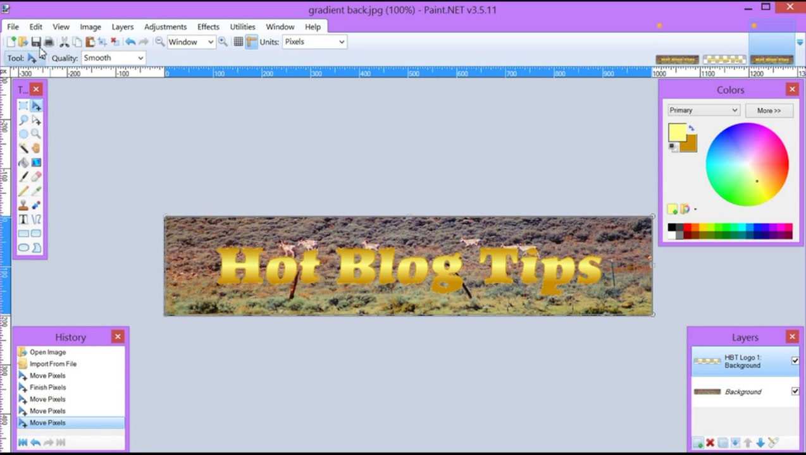Open the File menu

click(13, 27)
